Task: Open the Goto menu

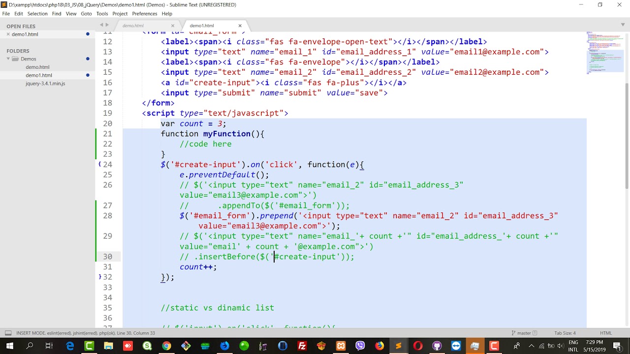Action: 86,14
